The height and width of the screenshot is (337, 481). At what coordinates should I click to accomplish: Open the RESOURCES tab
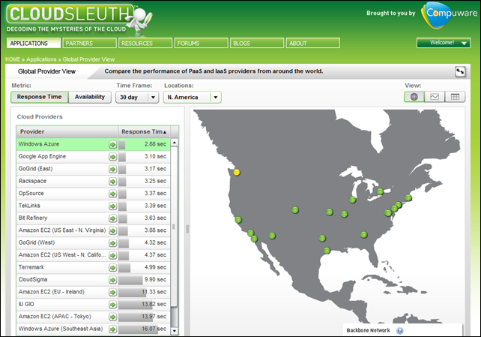click(145, 43)
